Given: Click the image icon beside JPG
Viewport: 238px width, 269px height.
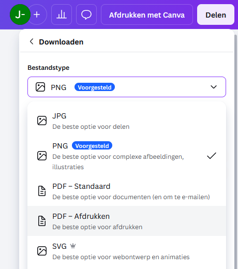Looking at the screenshot, I should 42,121.
